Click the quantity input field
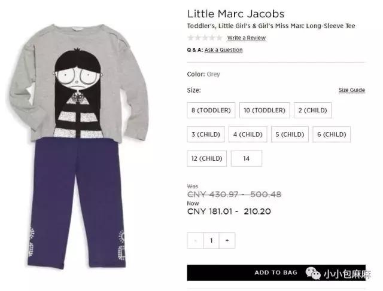 click(x=211, y=240)
